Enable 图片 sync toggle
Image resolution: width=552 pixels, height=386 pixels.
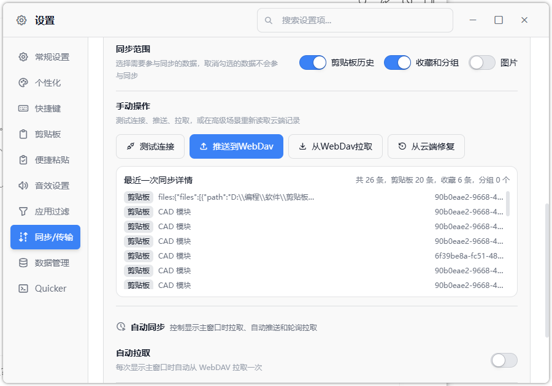pyautogui.click(x=482, y=63)
